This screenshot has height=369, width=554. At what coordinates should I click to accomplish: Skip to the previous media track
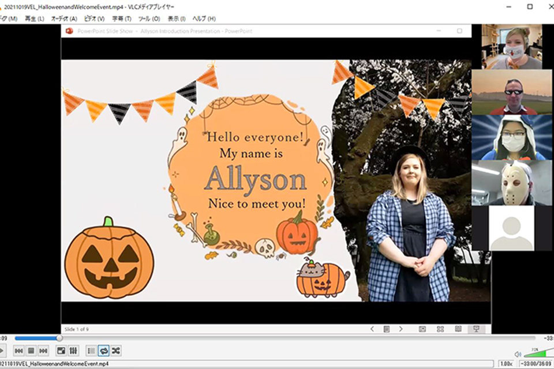(x=18, y=351)
